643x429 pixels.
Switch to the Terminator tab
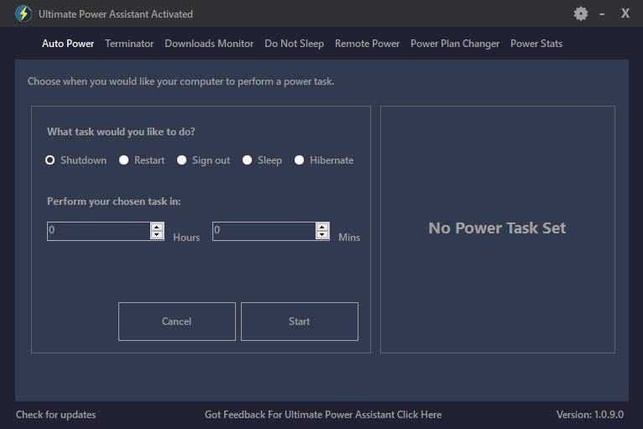pos(129,44)
